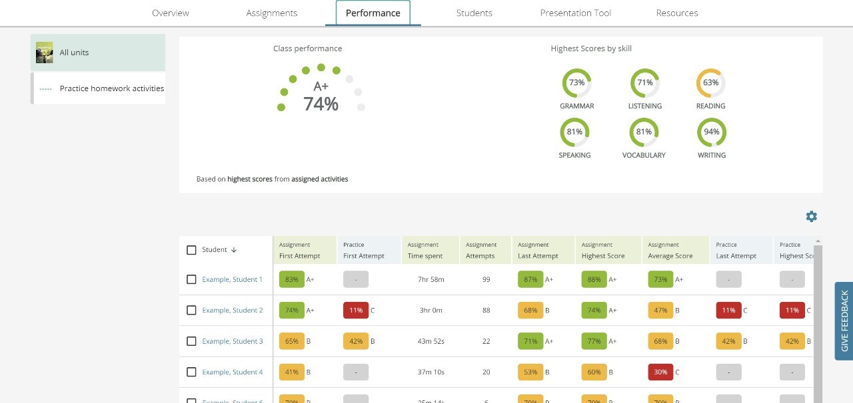Click the Assignment Highest Score column header

pyautogui.click(x=603, y=250)
